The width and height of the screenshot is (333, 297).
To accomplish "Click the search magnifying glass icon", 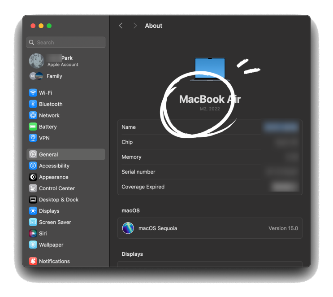I will 31,42.
